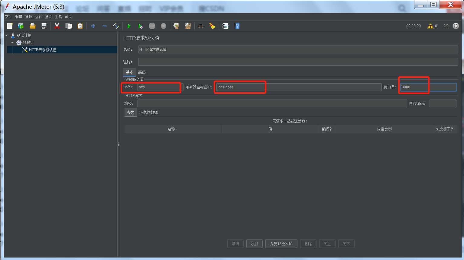Click the Open file folder icon
Screen dimensions: 464x260
32,26
